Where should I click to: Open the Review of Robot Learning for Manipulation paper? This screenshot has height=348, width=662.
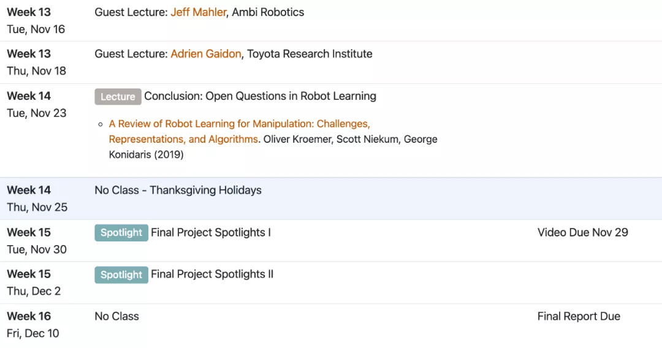click(x=240, y=131)
